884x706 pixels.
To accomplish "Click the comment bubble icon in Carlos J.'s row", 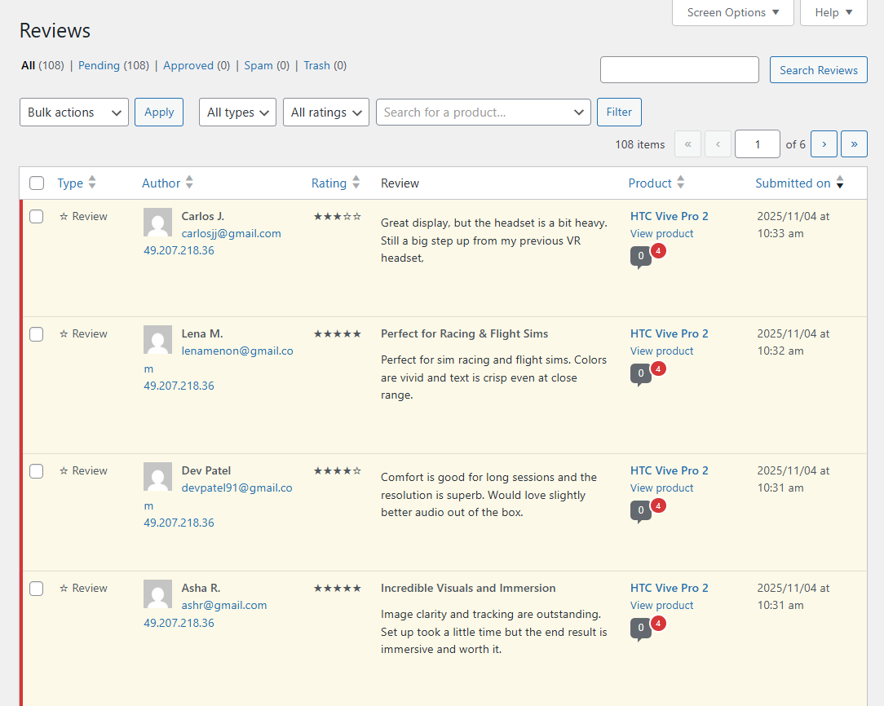I will [640, 257].
